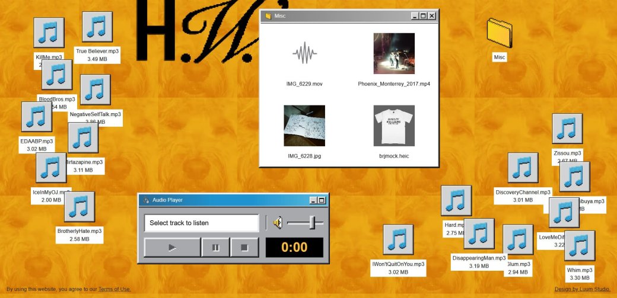Click the Zissou.mp3 file name

(567, 153)
